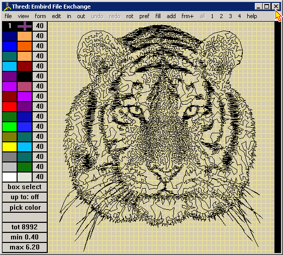Open the help menu

[252, 16]
